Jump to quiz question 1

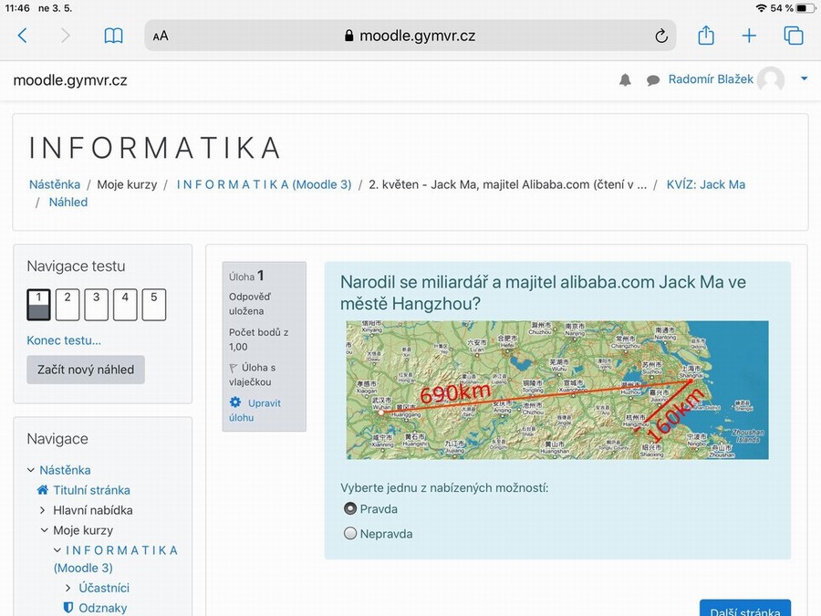click(38, 304)
